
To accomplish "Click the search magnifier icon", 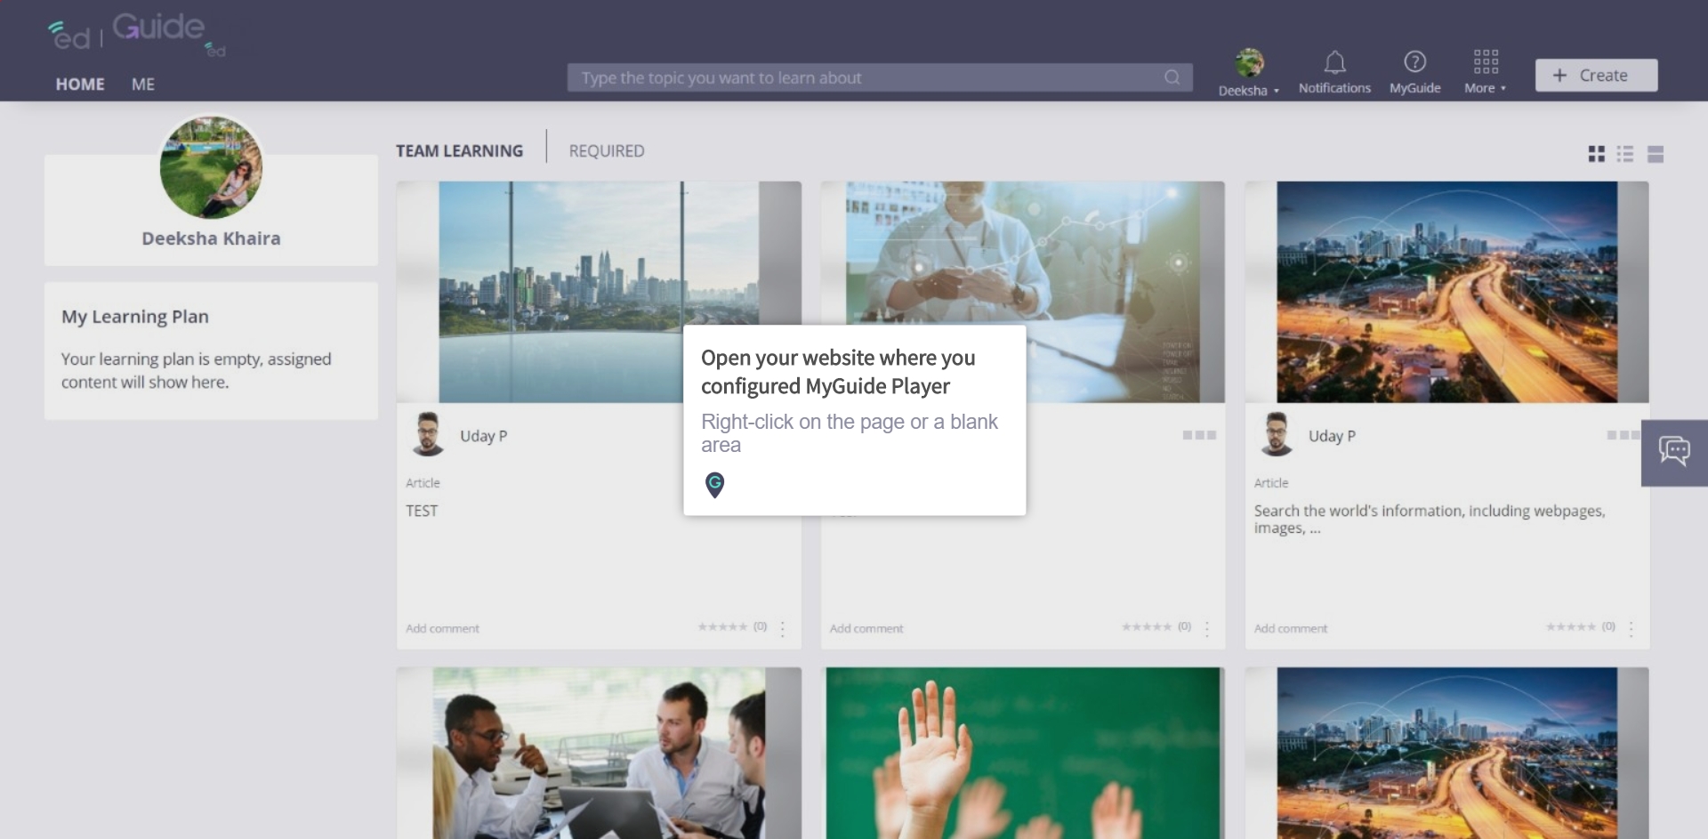I will (1172, 77).
